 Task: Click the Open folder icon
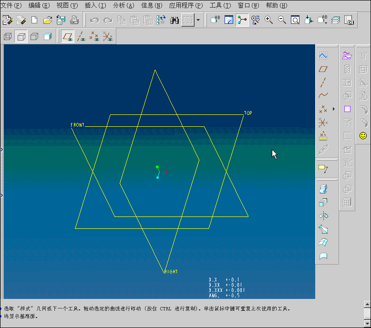[x=48, y=20]
